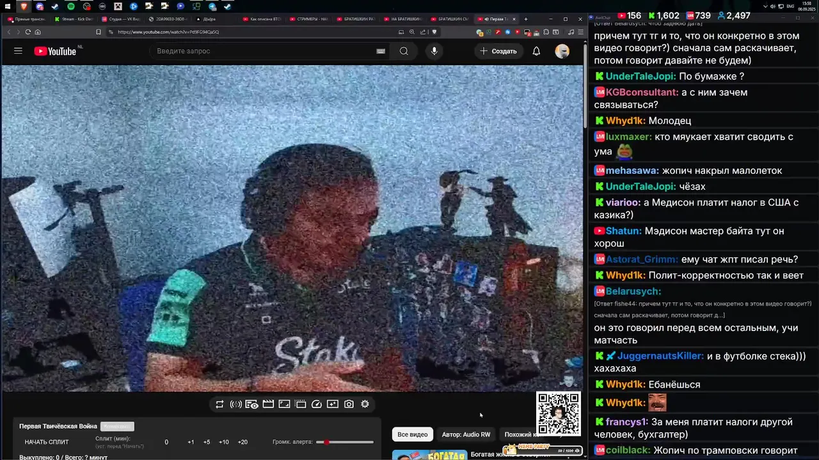
Task: Go back with the browser back arrow
Action: [10, 32]
